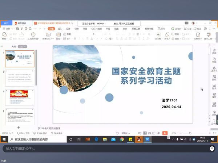Open the 文档助手 document assistant
218x163 pixels.
pyautogui.click(x=198, y=34)
